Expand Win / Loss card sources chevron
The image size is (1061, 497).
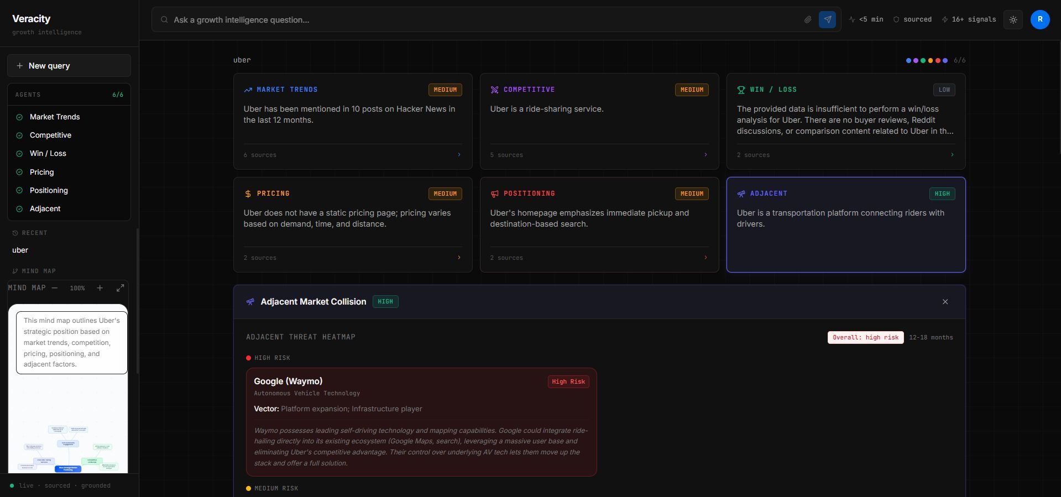pyautogui.click(x=952, y=155)
